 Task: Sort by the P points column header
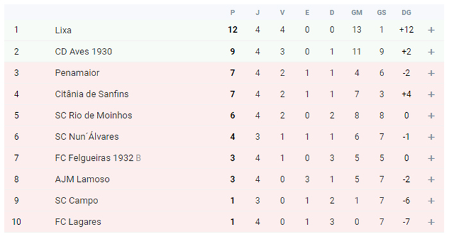[x=232, y=13]
